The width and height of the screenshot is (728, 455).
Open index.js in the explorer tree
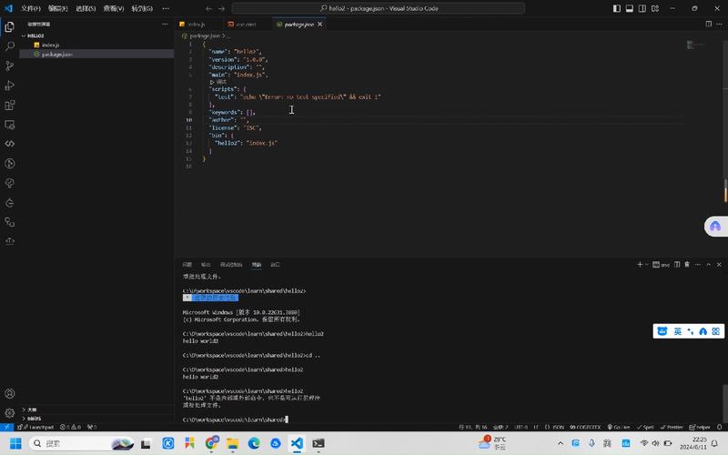click(x=50, y=45)
